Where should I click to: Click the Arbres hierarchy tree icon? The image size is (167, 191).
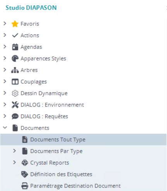(x=15, y=70)
